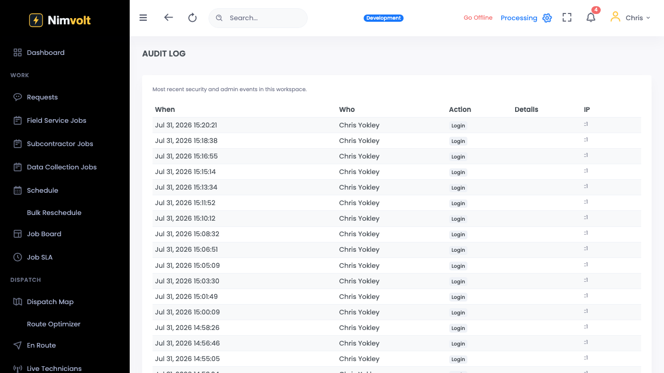
Task: Click the user avatar icon
Action: [x=615, y=17]
